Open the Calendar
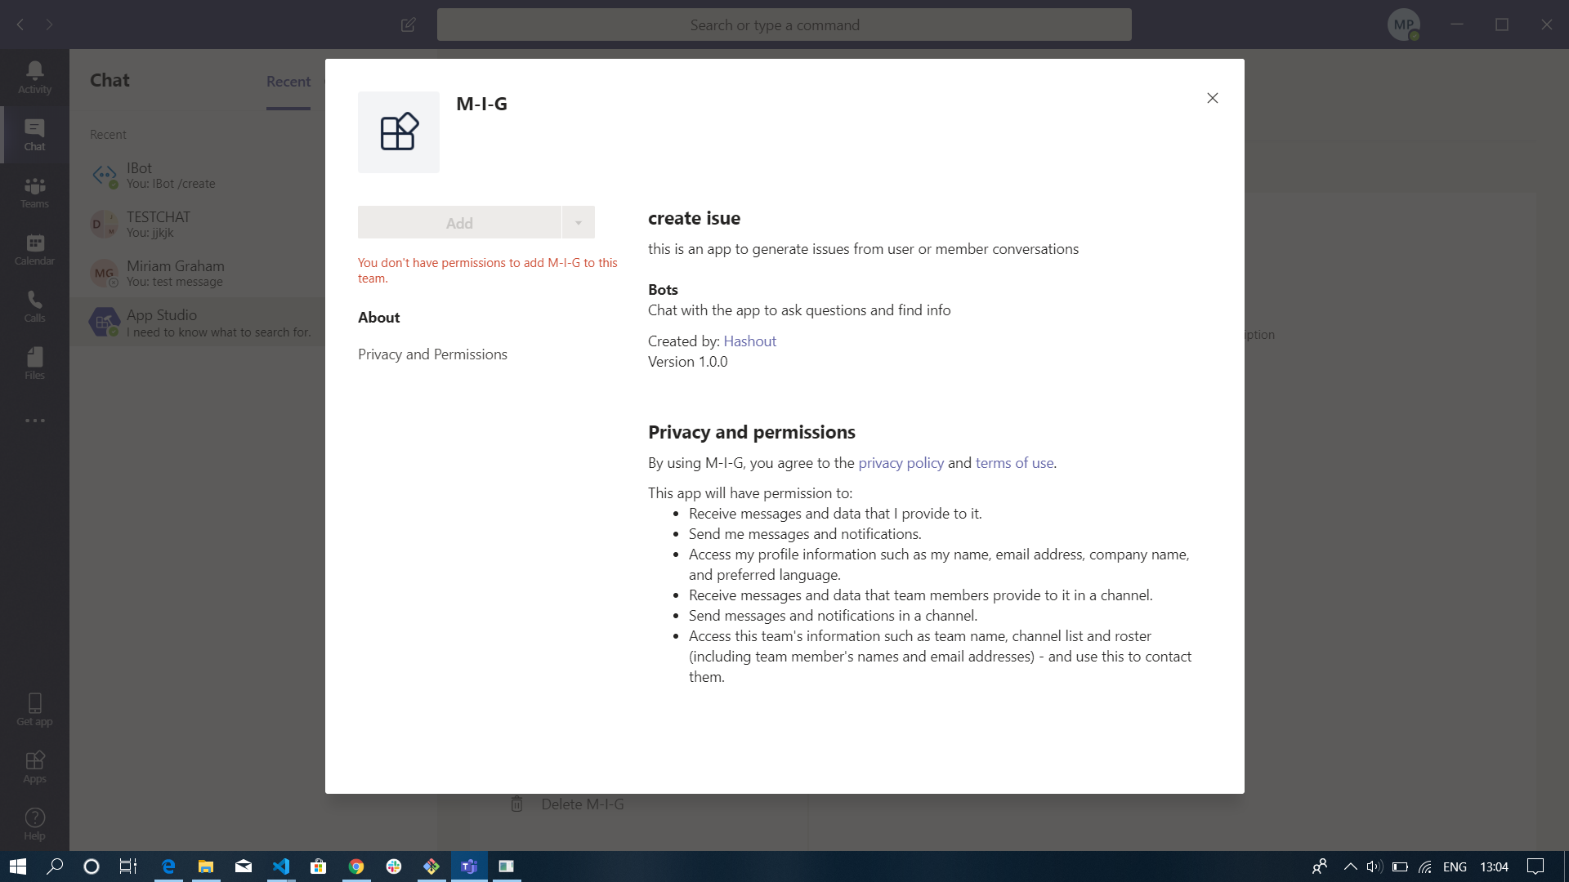Viewport: 1569px width, 882px height. click(34, 249)
